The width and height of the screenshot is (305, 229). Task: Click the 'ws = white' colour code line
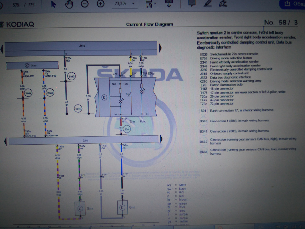[x=177, y=185]
